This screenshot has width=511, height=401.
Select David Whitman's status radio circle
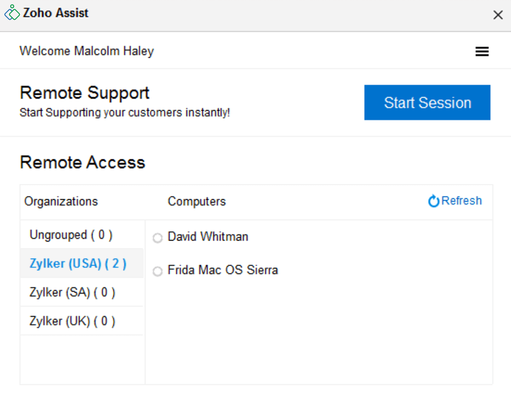(x=158, y=238)
